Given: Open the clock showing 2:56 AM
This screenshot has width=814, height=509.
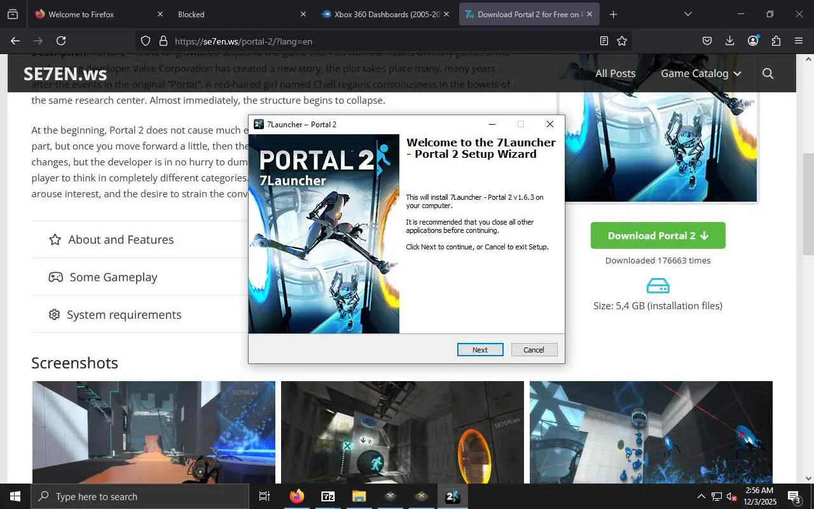Looking at the screenshot, I should (759, 496).
